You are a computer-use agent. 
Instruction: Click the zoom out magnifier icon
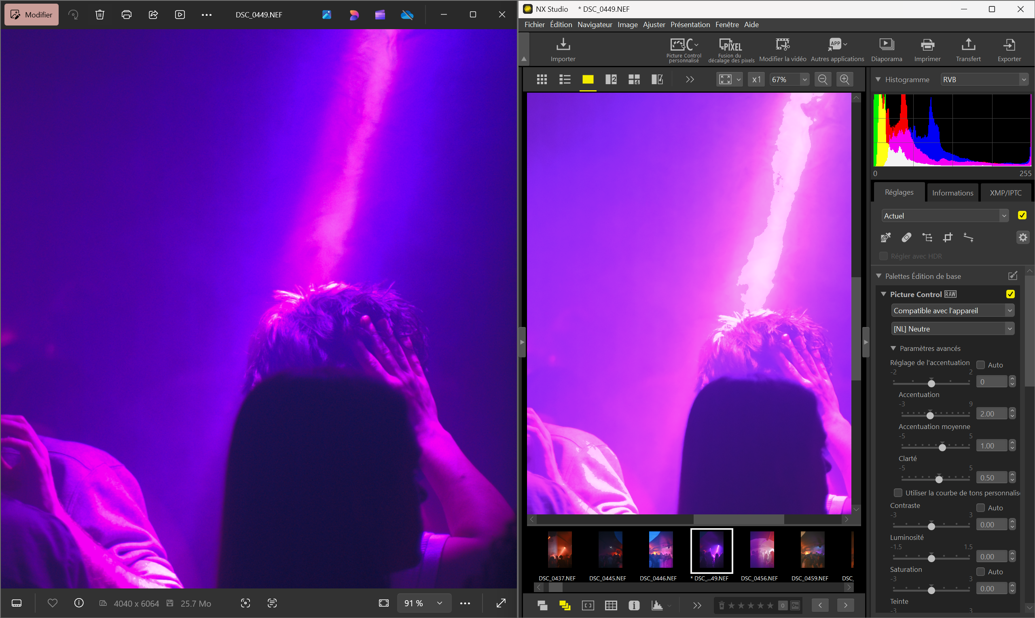(x=822, y=79)
